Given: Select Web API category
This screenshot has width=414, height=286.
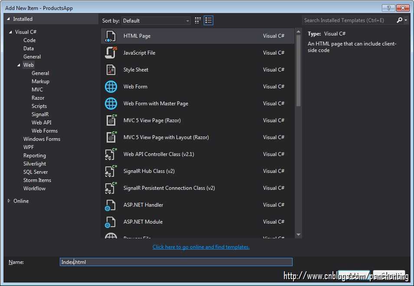Looking at the screenshot, I should 42,123.
